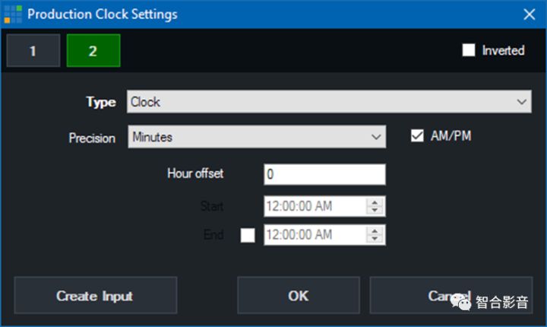Click the Hour offset input field
The width and height of the screenshot is (547, 327).
coord(324,174)
